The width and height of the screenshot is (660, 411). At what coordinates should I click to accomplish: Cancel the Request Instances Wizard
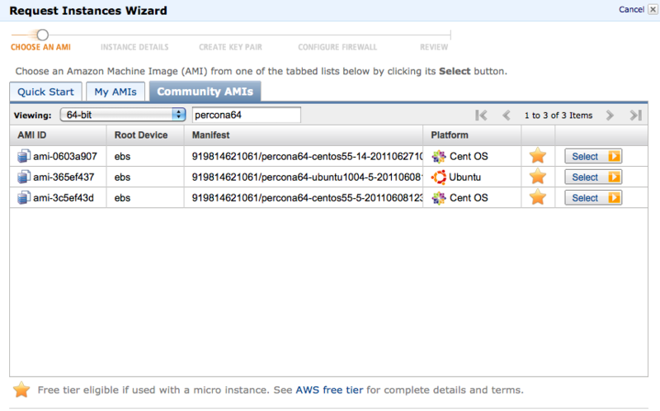click(x=631, y=9)
